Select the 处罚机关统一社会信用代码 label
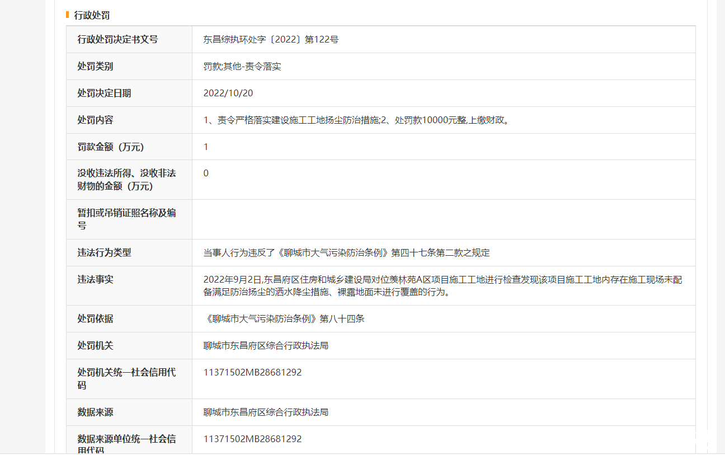This screenshot has width=725, height=455. (126, 379)
